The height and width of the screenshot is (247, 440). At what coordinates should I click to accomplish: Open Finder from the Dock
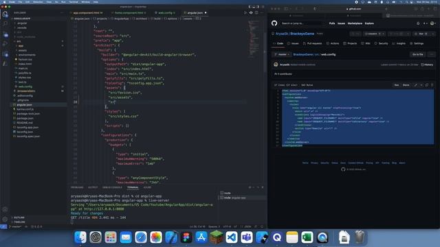tap(80, 237)
